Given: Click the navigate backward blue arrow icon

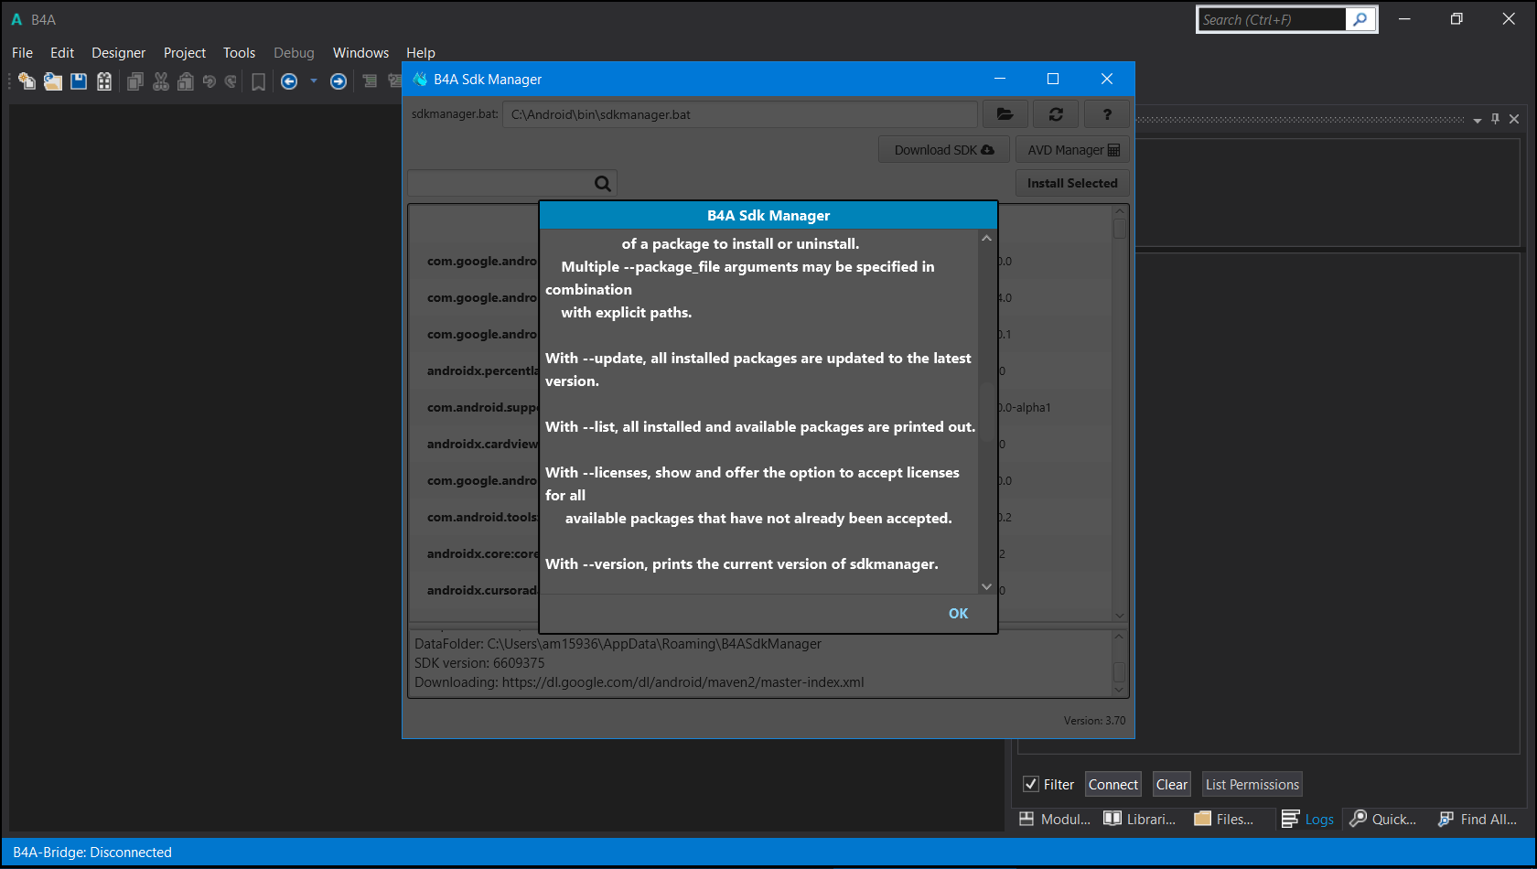Looking at the screenshot, I should point(289,81).
